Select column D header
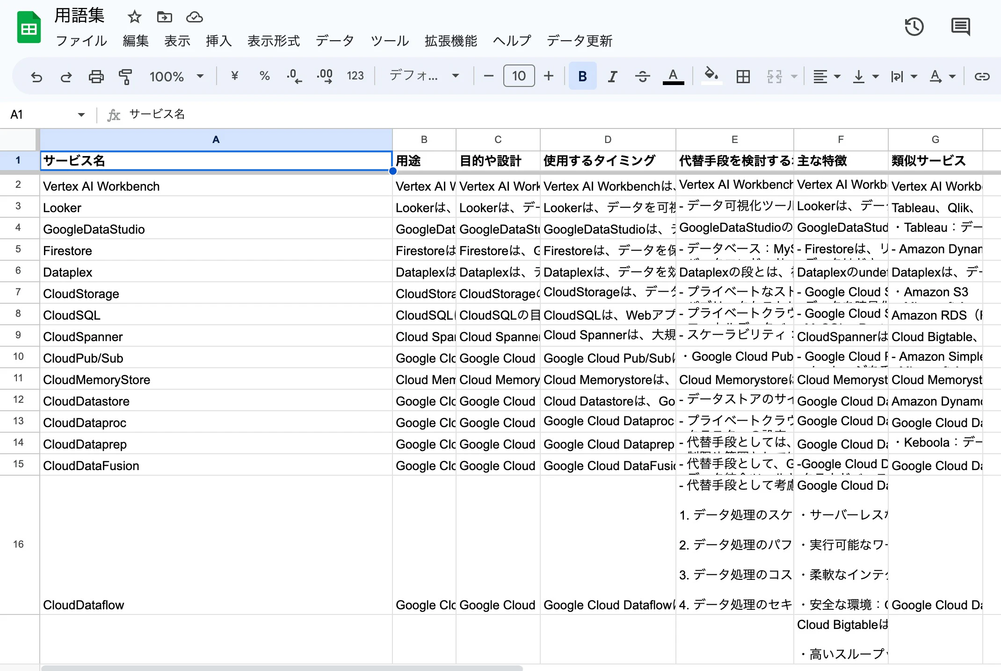 tap(608, 139)
